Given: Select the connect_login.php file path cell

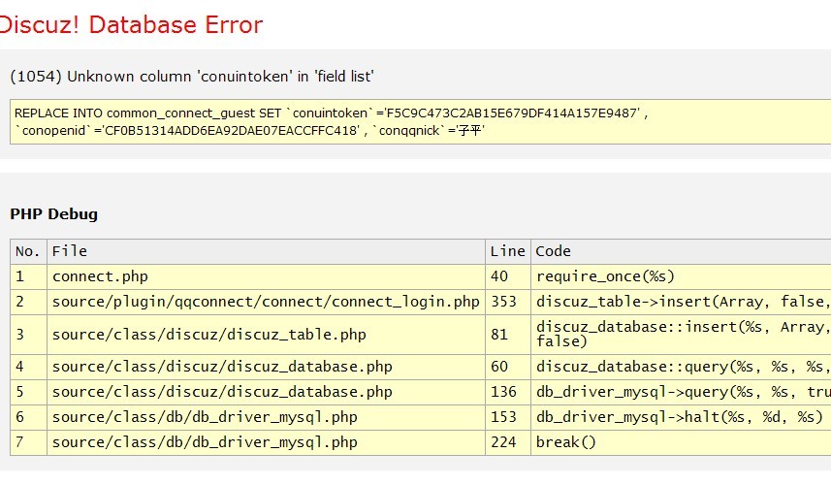Looking at the screenshot, I should 266,302.
